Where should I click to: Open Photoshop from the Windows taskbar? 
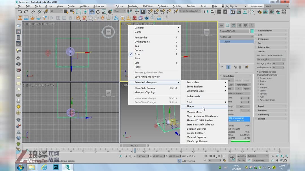coord(56,167)
